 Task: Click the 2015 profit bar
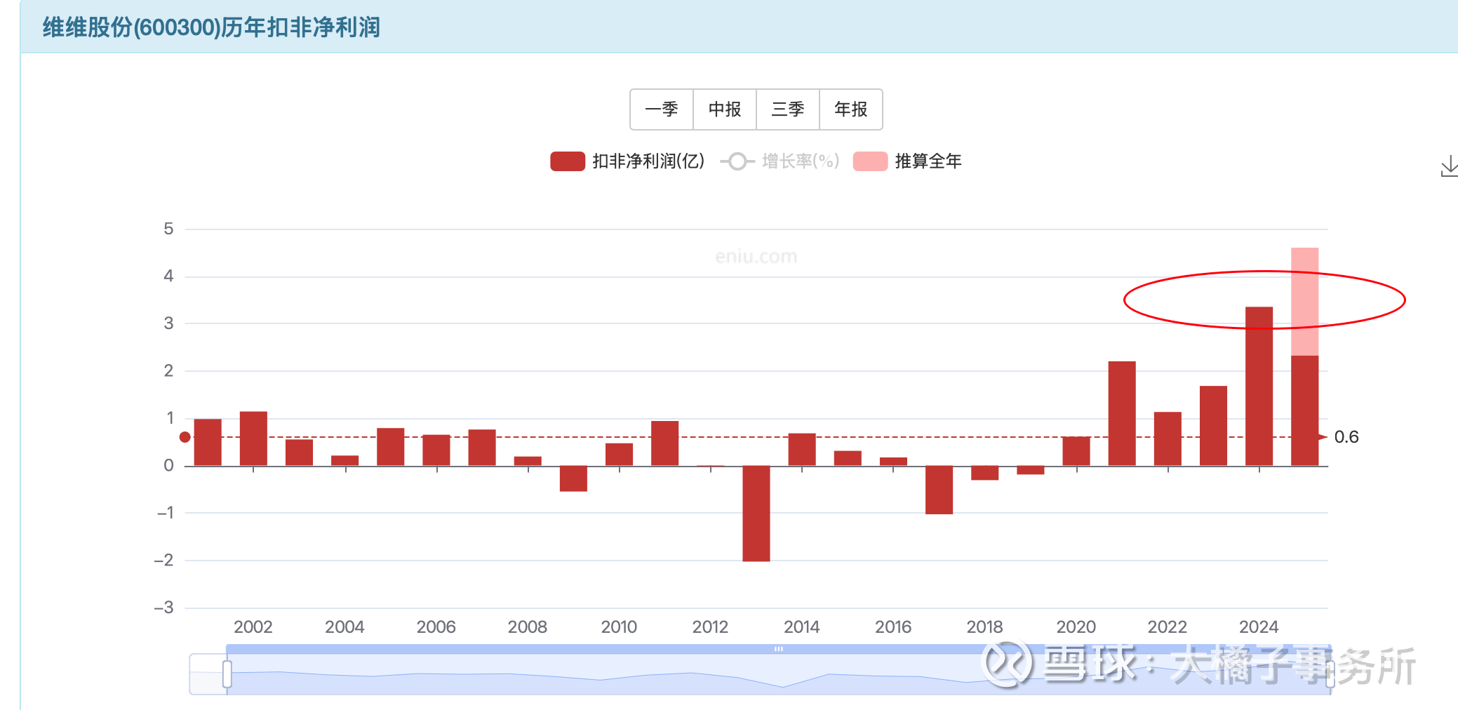click(x=848, y=458)
